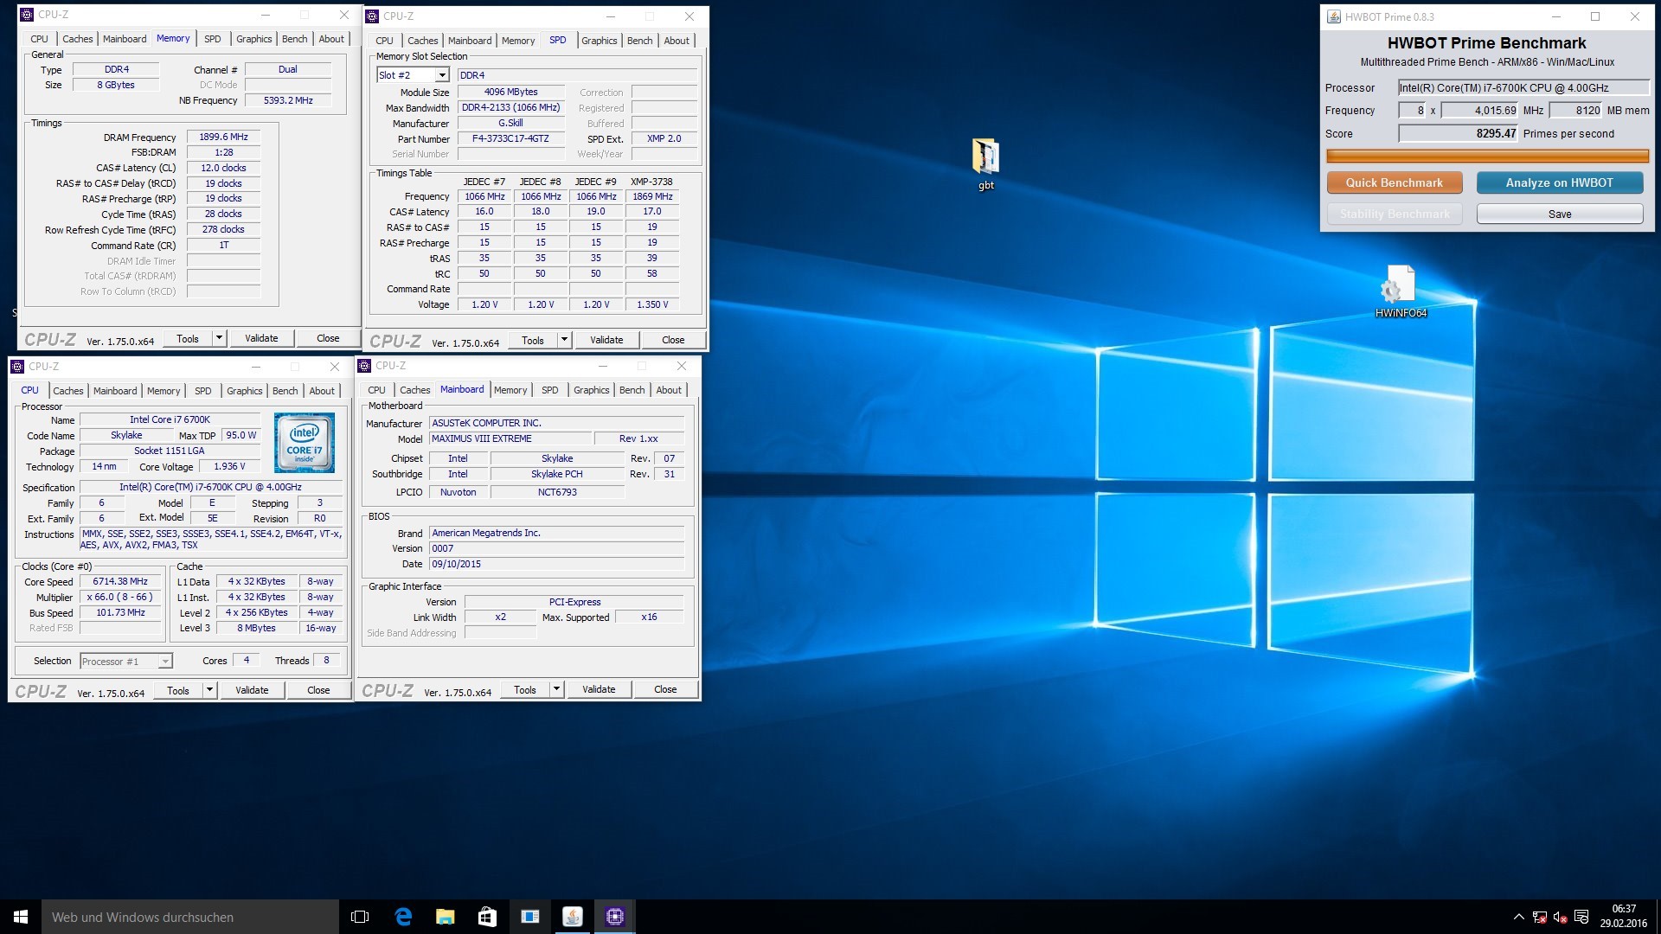Open the Windows Store taskbar icon
This screenshot has width=1661, height=934.
[487, 917]
